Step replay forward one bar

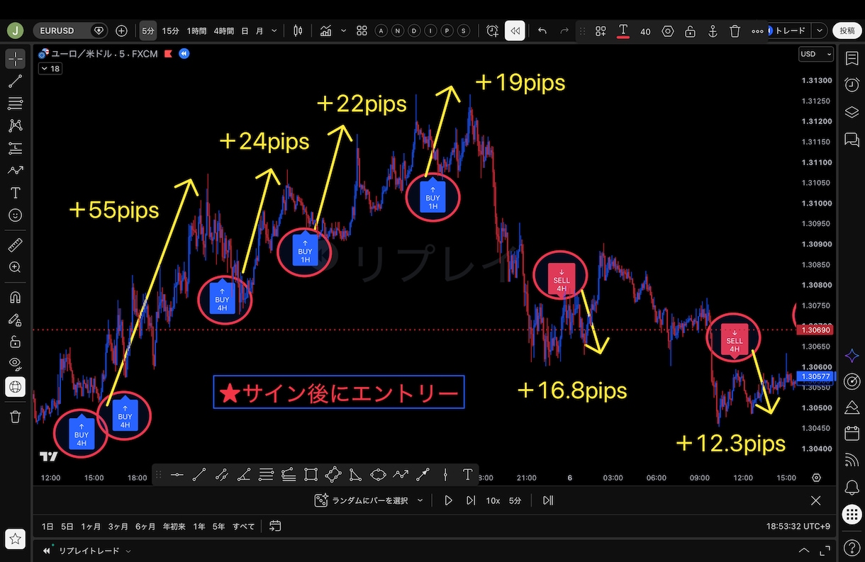471,500
